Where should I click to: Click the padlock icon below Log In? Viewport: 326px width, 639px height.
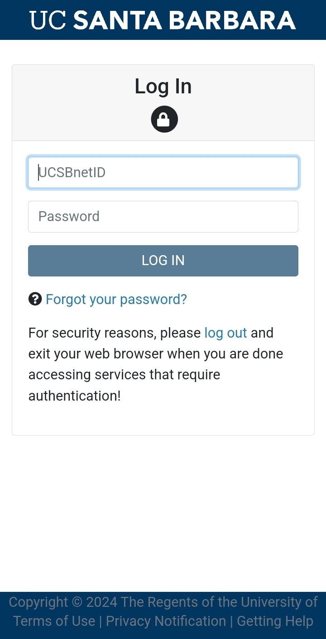[164, 119]
